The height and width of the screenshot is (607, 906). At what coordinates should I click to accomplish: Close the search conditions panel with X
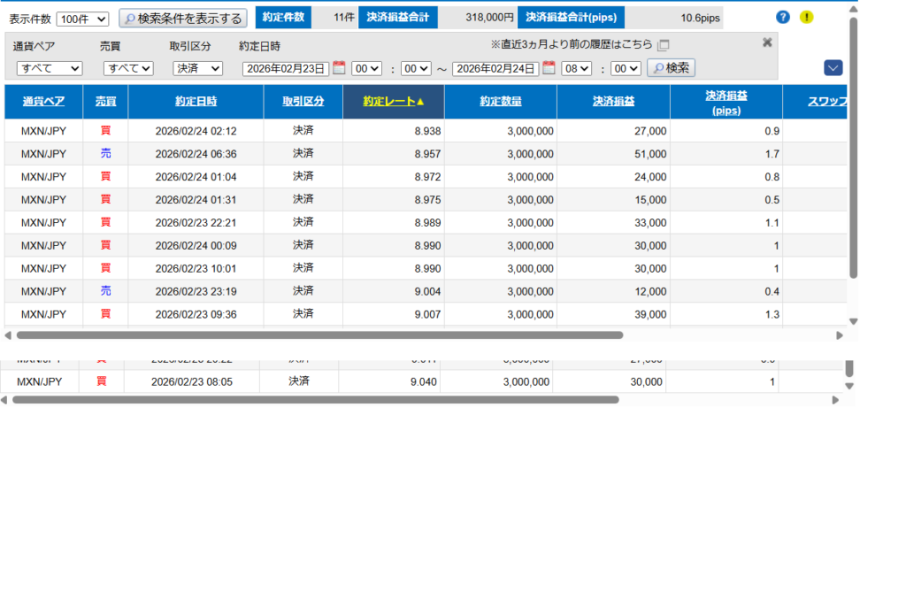pyautogui.click(x=767, y=42)
